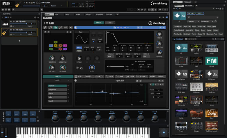227x138 pixels.
Task: Open the envelope curve page icon
Action: tap(65, 28)
